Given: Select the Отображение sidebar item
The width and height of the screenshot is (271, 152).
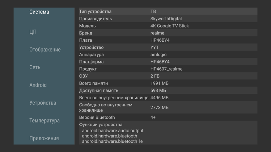Looking at the screenshot, I should pyautogui.click(x=45, y=50).
